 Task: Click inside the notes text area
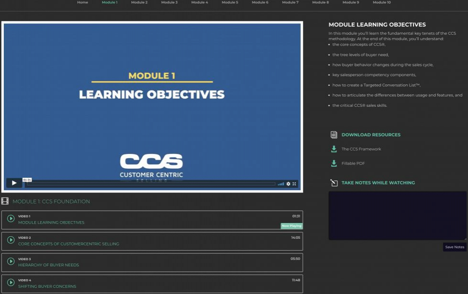tap(397, 216)
